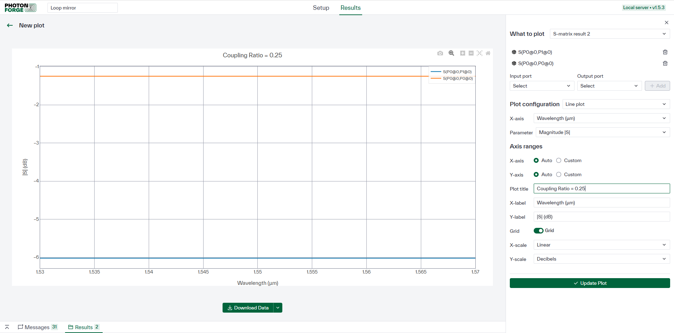Delete the S(P0@0,P1@0) trace
This screenshot has width=674, height=333.
(x=665, y=52)
